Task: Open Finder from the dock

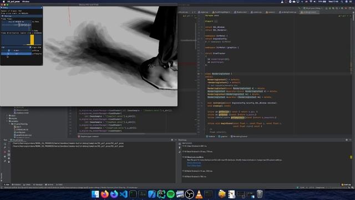Action: pos(95,194)
